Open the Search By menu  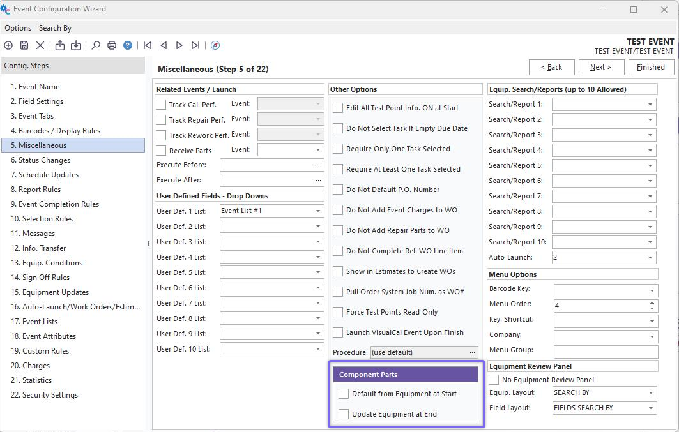click(x=55, y=28)
